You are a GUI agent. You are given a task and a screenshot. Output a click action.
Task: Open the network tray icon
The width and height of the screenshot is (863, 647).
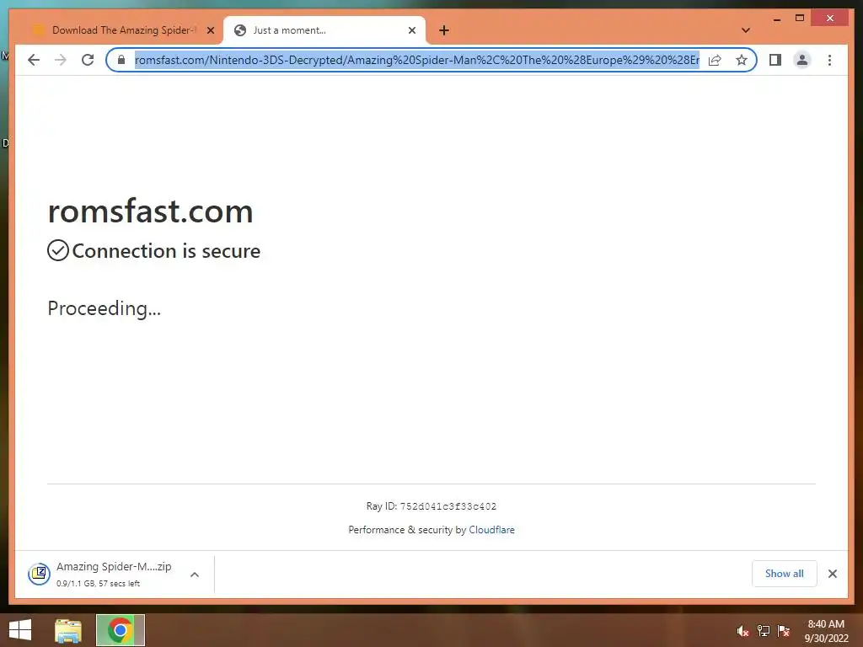764,630
